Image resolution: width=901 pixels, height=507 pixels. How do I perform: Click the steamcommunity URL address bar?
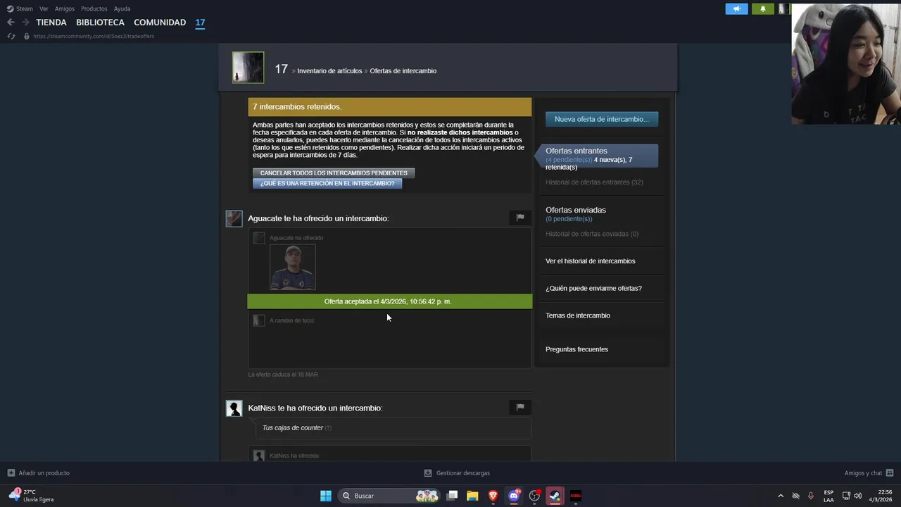click(x=94, y=36)
